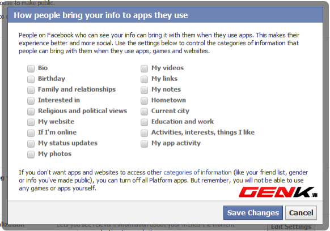The image size is (330, 231).
Task: Check the My website option
Action: 31,122
